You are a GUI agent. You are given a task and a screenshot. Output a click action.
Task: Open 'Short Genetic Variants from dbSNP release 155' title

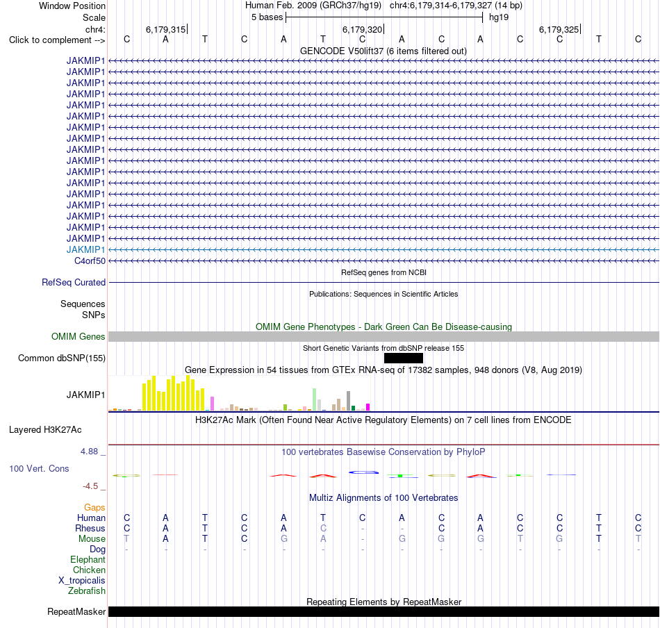point(383,348)
